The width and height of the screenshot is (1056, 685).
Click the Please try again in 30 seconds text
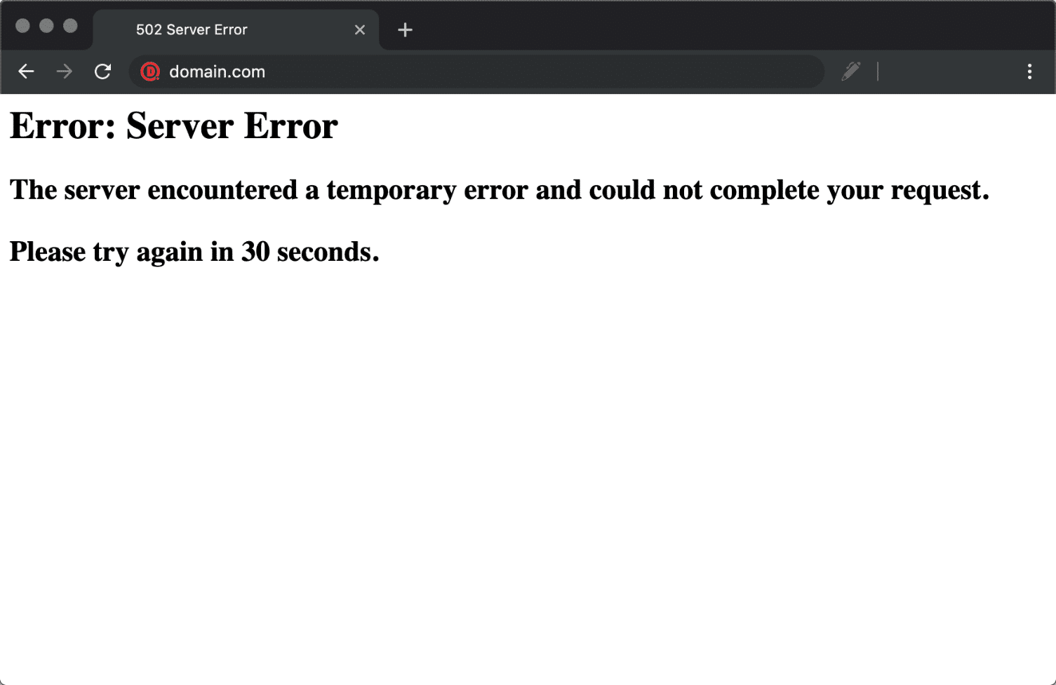(x=194, y=251)
